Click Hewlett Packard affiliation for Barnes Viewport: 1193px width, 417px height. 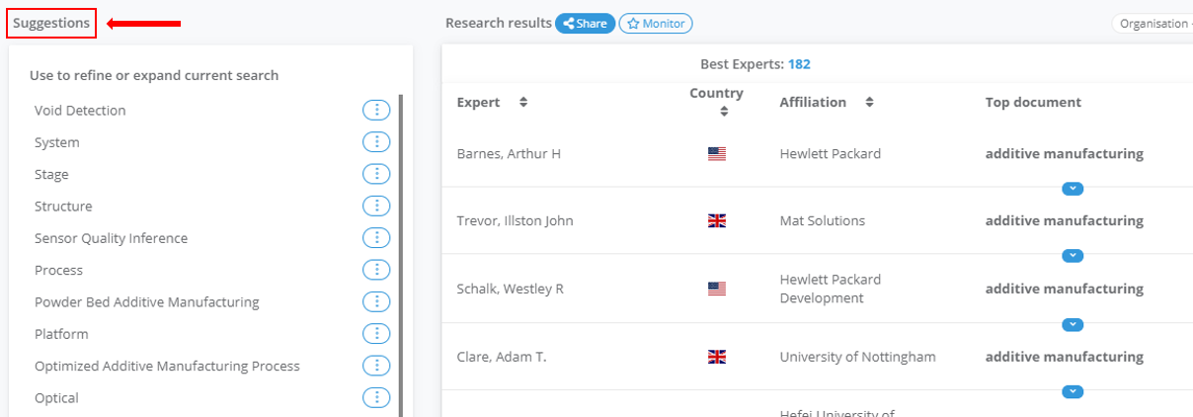(x=831, y=154)
